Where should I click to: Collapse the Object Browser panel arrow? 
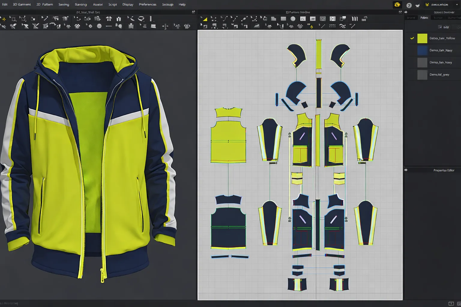point(406,12)
